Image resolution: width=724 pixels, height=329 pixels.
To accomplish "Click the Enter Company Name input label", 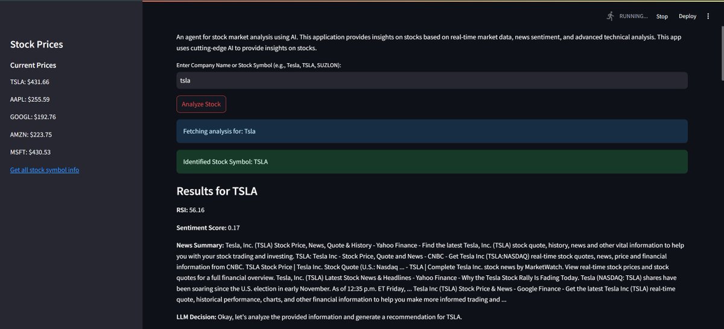I will pyautogui.click(x=259, y=64).
